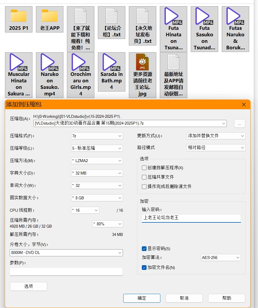Click the memory value 4928 MB / 26 GB / 32 GB
The image size is (258, 308).
pos(31,226)
